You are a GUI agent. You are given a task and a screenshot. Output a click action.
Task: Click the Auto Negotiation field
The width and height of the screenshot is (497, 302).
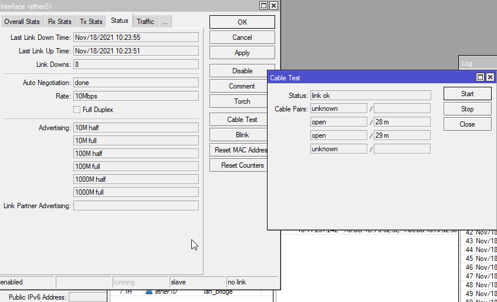(x=136, y=83)
